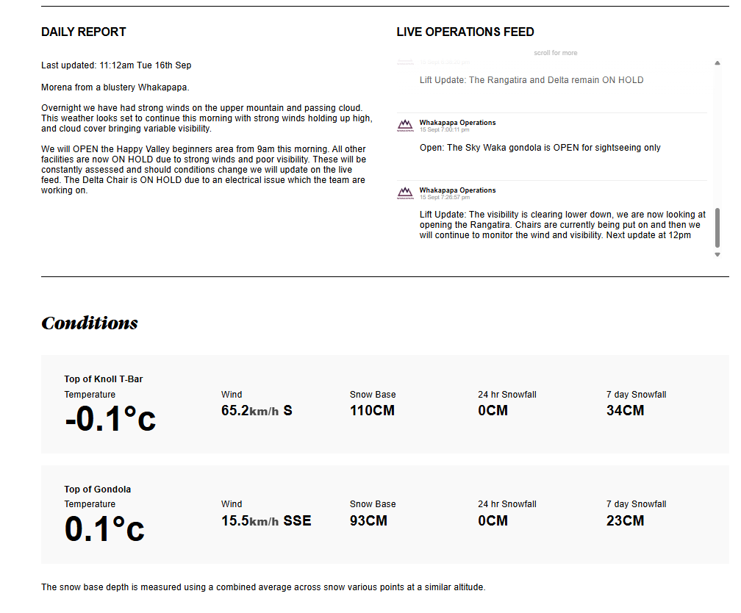Viewport: 741px width, 613px height.
Task: Click "Sky Waka gondola is OPEN for sightseeing" message
Action: (x=540, y=148)
